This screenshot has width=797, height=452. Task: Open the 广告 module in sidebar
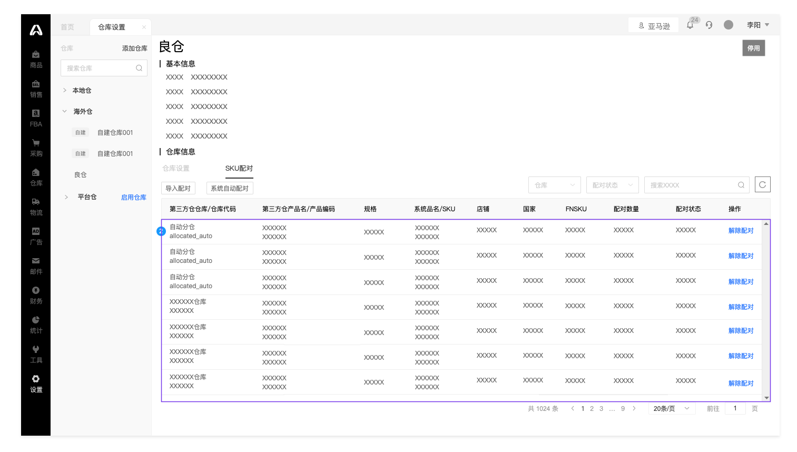tap(36, 237)
